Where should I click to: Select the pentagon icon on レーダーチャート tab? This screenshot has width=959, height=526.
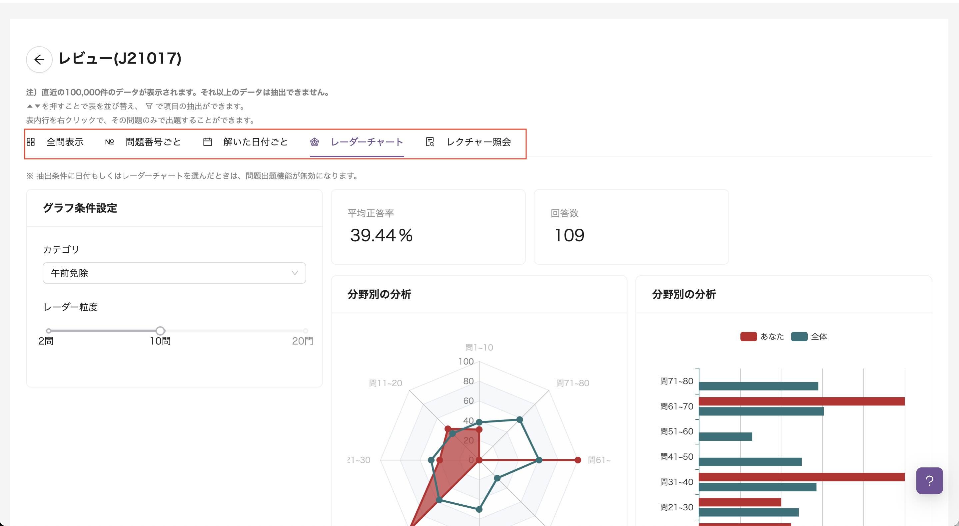point(315,142)
